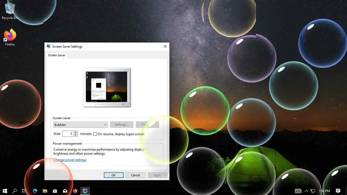
Task: Click the Cancel button
Action: pos(135,175)
